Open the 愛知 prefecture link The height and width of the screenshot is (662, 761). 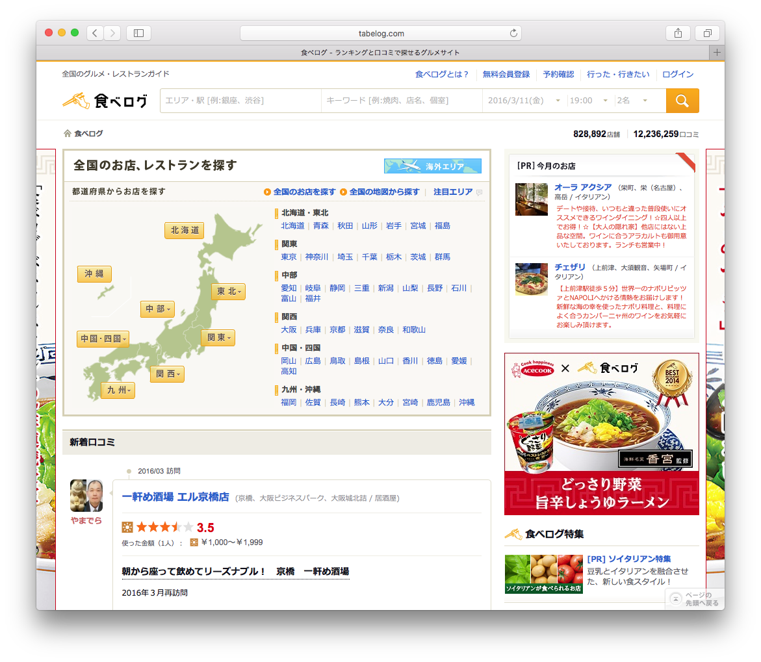(x=289, y=288)
